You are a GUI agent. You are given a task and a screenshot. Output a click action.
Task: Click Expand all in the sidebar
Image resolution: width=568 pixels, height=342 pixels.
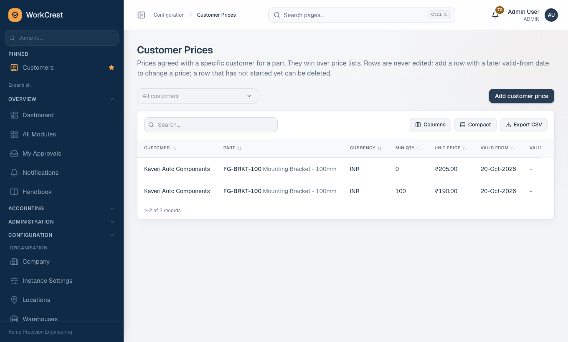tap(20, 85)
